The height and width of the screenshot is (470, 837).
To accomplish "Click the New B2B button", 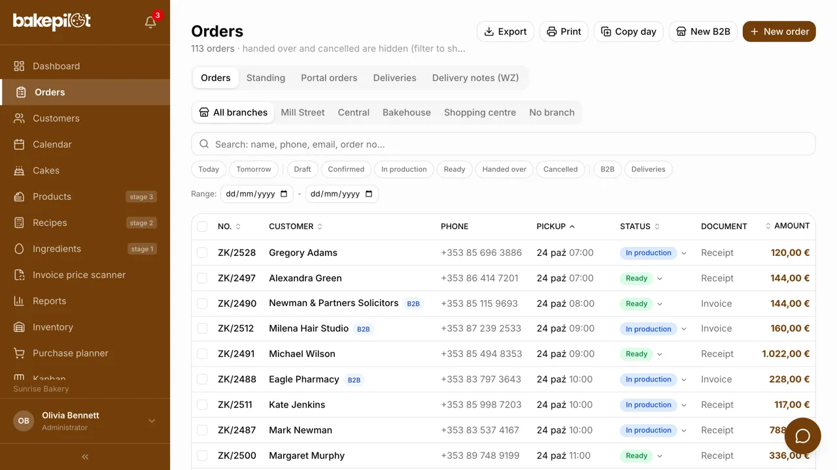I will click(x=703, y=31).
